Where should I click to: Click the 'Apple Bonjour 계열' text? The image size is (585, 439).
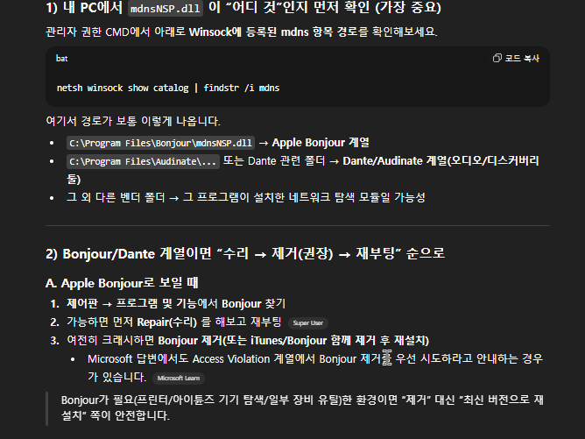pos(321,143)
